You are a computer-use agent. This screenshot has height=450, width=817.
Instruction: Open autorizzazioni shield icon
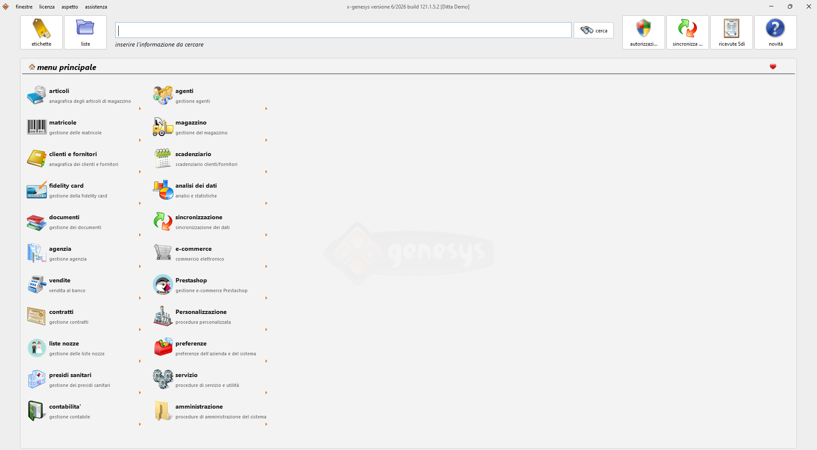tap(644, 32)
